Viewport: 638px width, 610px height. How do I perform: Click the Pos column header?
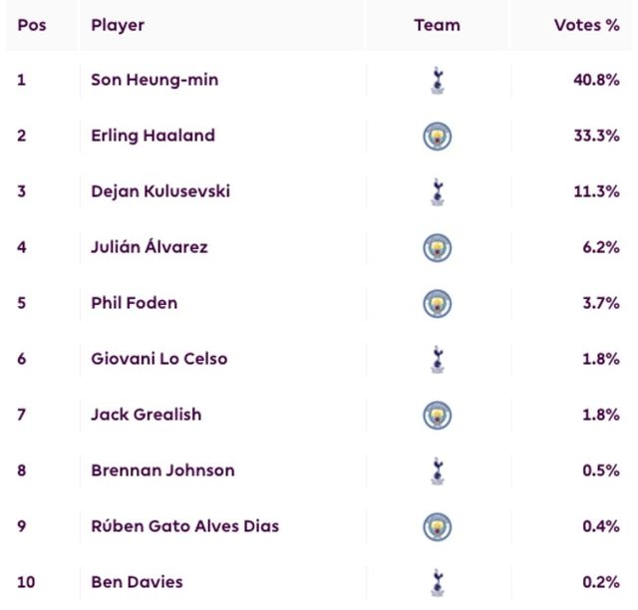point(31,25)
